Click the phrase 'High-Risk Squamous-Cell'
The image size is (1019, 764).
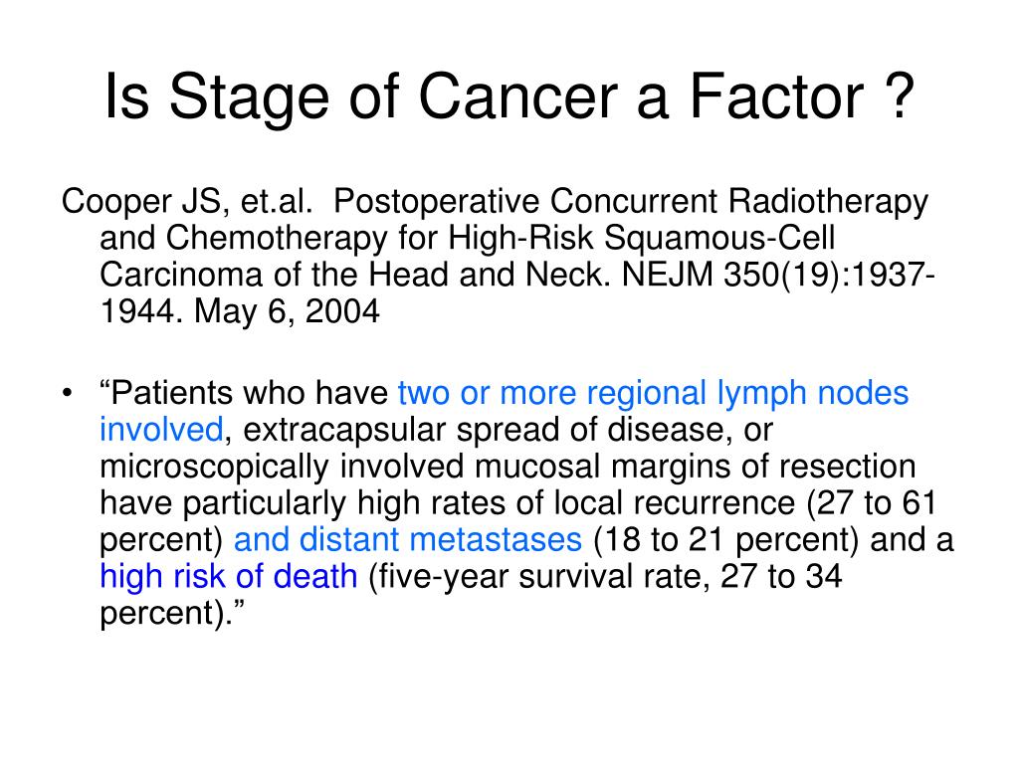(x=642, y=239)
